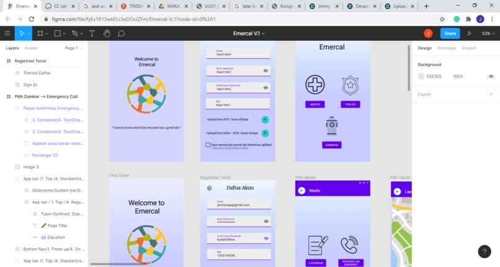Open the Figma main menu hamburger

pyautogui.click(x=7, y=33)
